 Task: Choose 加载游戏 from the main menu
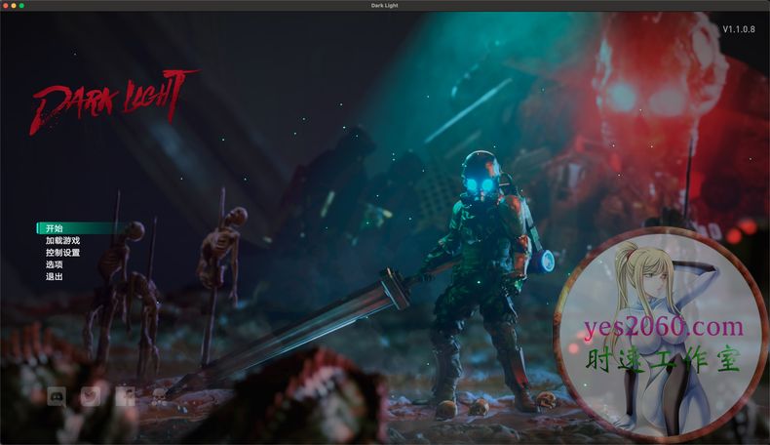(x=62, y=241)
